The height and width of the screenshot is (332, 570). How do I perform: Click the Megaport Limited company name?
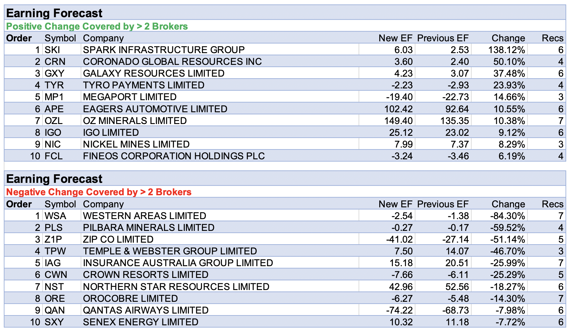130,97
